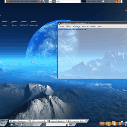Click the date and clock in the top panel
Screen dimensions: 127x127
click(x=94, y=2)
